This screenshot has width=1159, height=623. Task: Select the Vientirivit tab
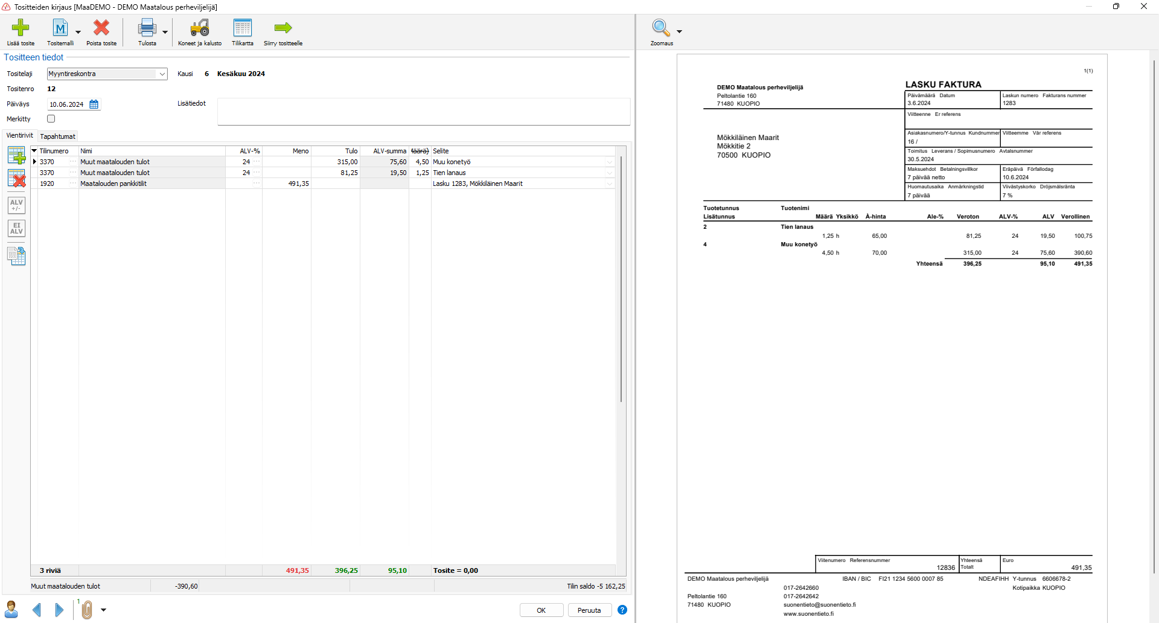pos(19,136)
